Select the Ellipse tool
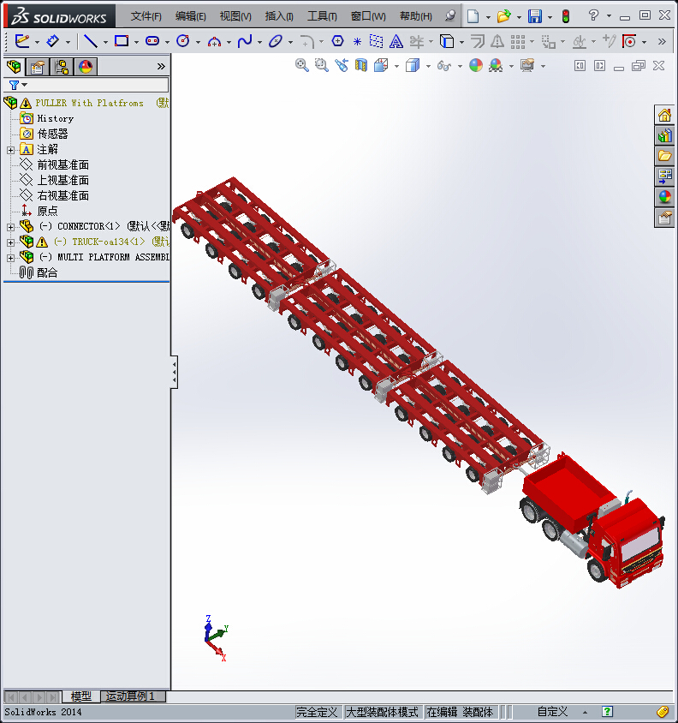Viewport: 678px width, 723px height. (x=275, y=41)
